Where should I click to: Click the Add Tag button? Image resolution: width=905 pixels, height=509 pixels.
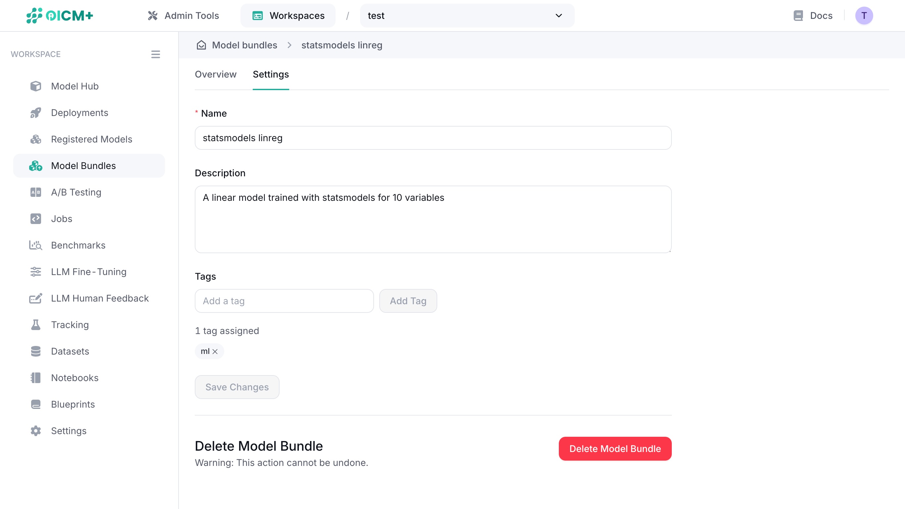coord(408,301)
